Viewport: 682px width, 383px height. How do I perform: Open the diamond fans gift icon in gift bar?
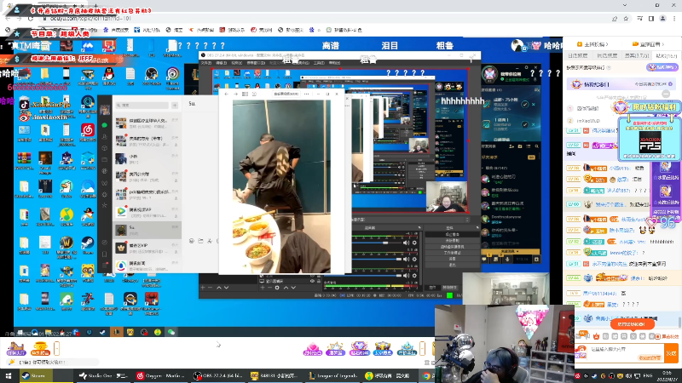click(x=359, y=348)
